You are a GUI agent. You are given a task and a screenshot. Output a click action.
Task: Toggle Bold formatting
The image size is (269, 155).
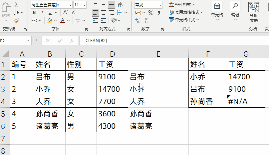click(x=34, y=12)
